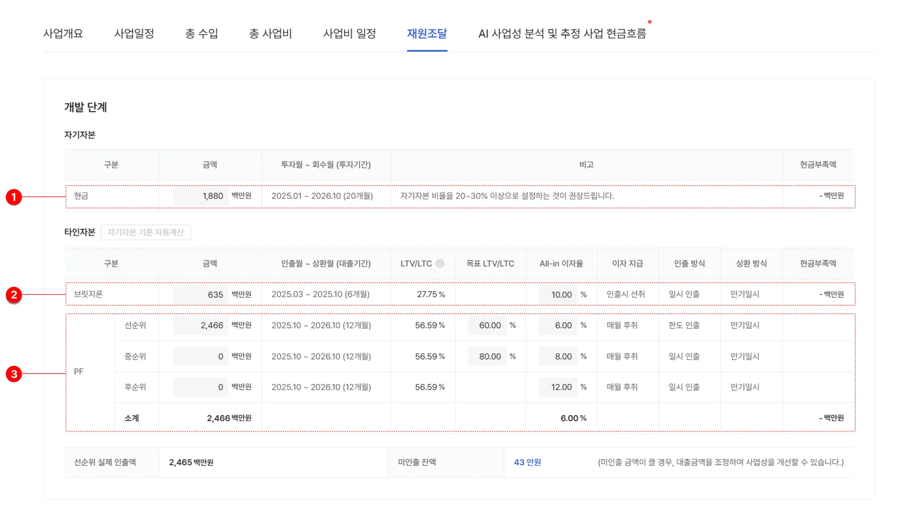The width and height of the screenshot is (918, 526).
Task: Click the LTV/LTC info circle icon
Action: [440, 263]
